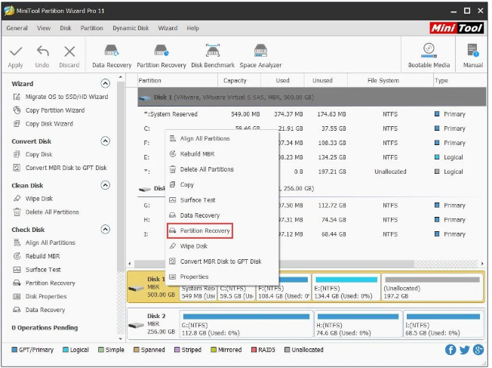Screen dimensions: 492x368
Task: Open the General menu
Action: pos(17,28)
